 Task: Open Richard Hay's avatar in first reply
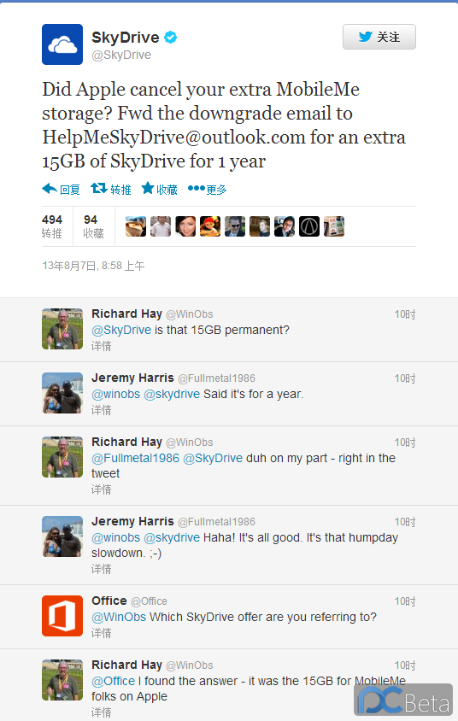[62, 329]
